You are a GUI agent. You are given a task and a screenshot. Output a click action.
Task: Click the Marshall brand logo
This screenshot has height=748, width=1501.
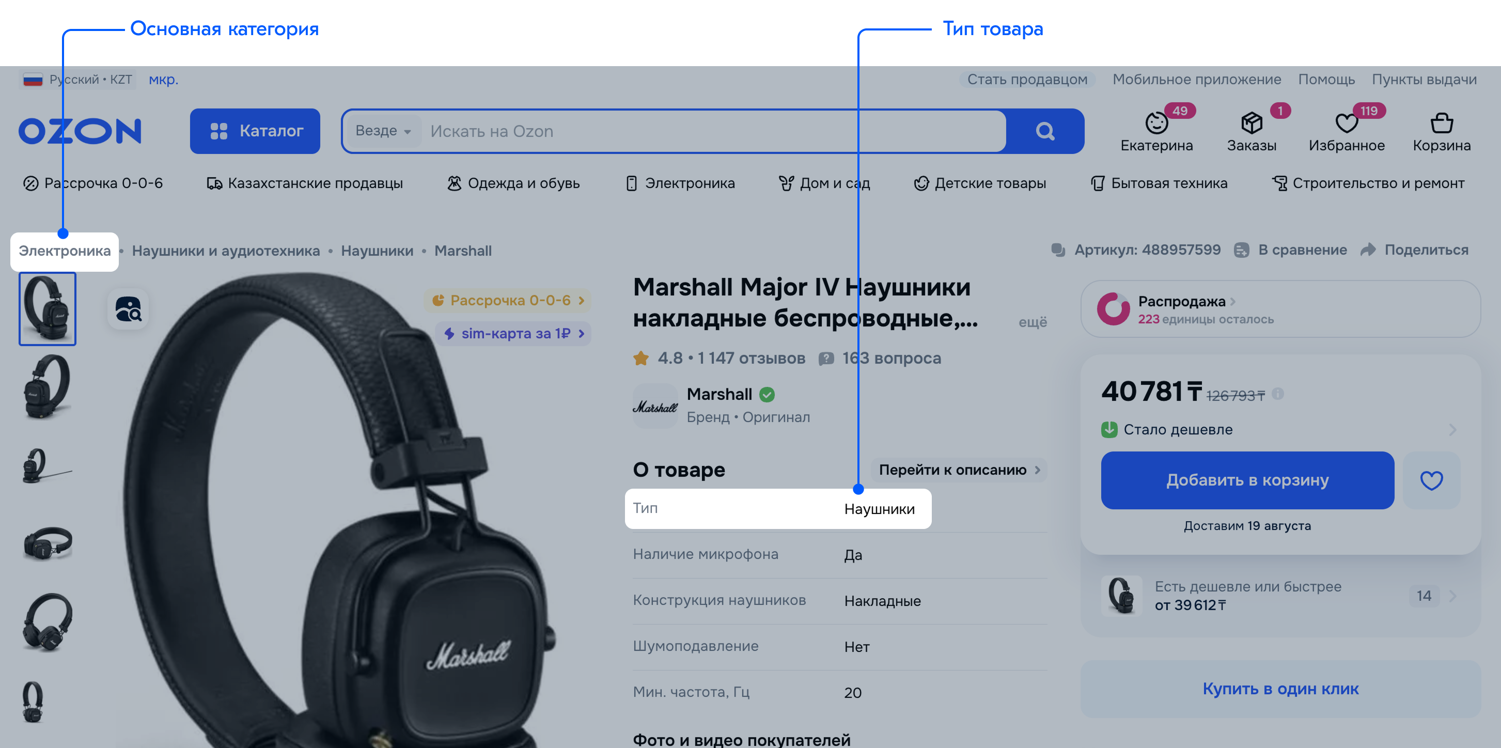coord(655,406)
